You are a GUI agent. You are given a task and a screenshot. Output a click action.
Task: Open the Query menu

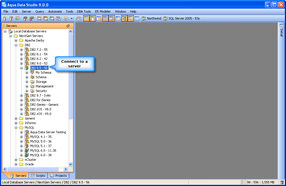pos(40,11)
